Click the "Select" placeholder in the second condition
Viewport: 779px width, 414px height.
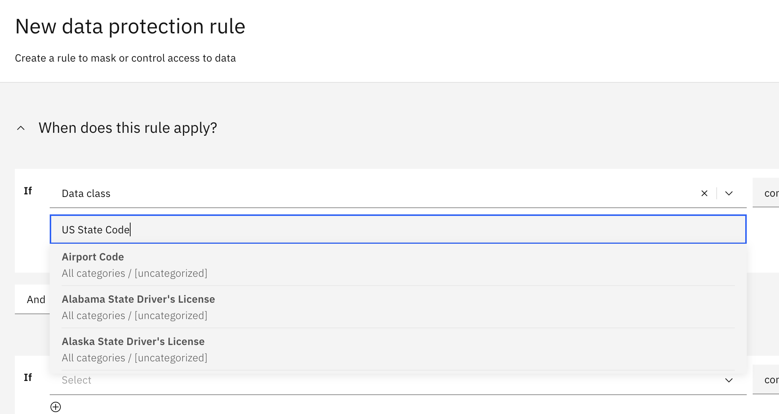[76, 380]
